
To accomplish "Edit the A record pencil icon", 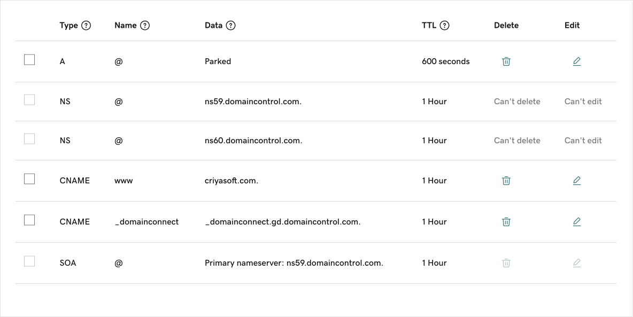I will 577,61.
